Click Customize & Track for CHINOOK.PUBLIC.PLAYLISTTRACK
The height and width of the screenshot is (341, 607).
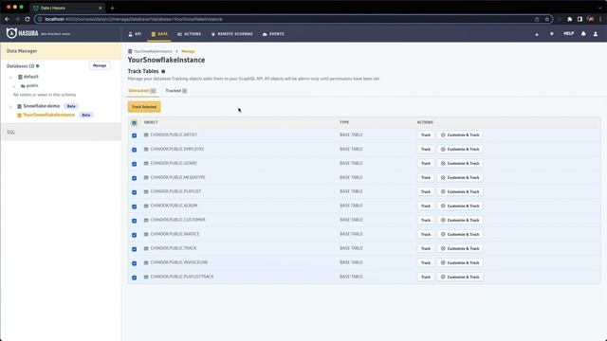pyautogui.click(x=460, y=278)
